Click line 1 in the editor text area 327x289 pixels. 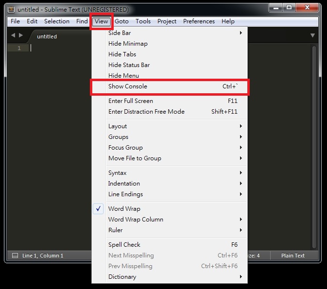[x=58, y=48]
